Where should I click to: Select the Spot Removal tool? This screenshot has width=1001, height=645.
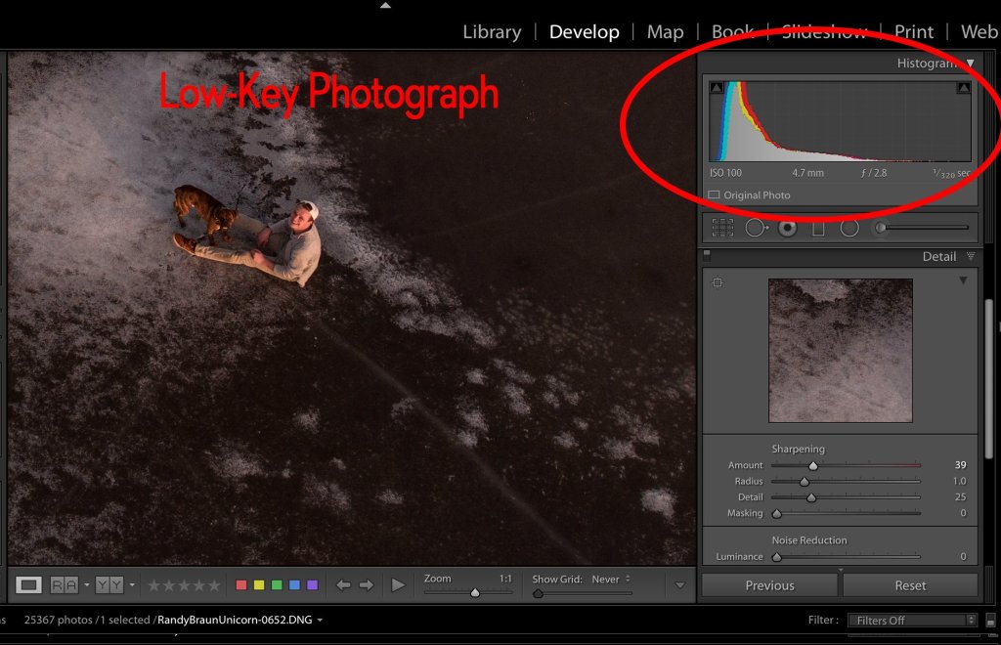(756, 228)
